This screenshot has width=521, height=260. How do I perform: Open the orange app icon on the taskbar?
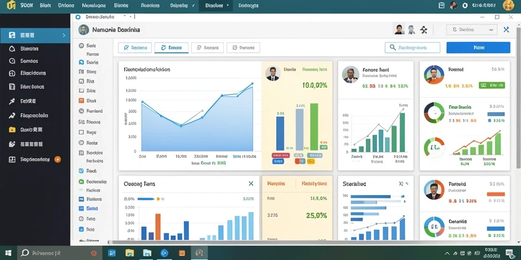[182, 253]
